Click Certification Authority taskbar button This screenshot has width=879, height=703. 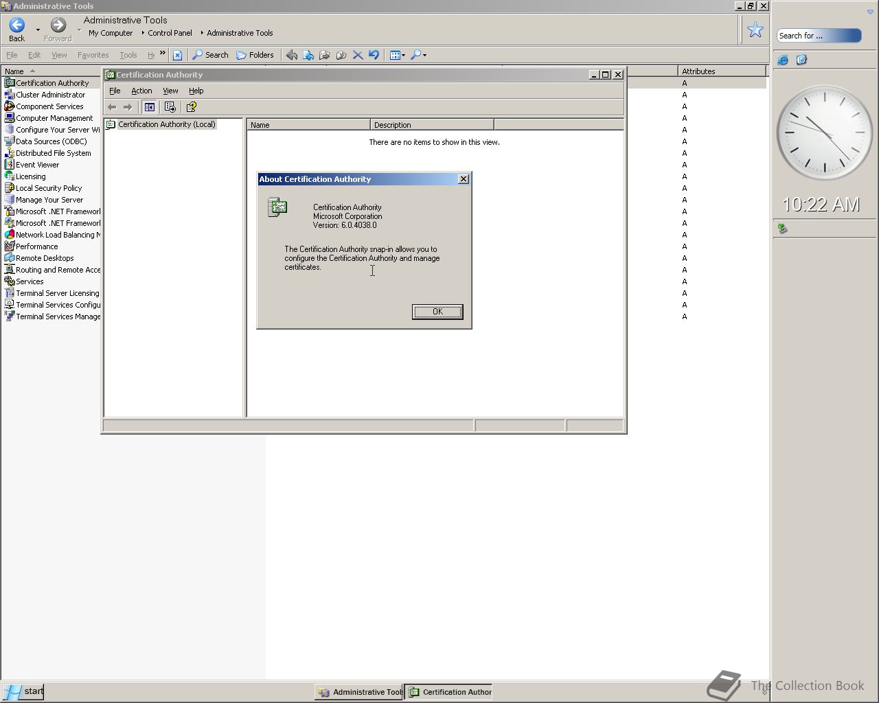point(449,692)
